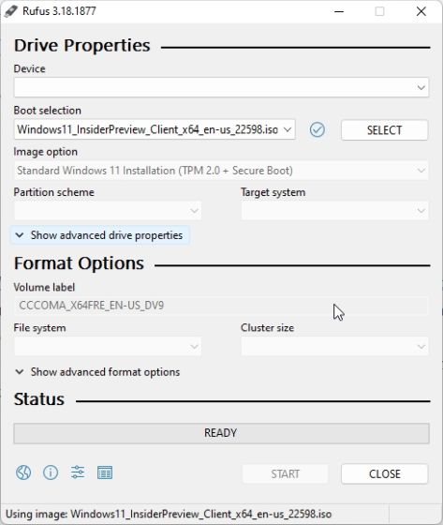Expand Show advanced drive properties
Viewport: 443px width, 525px height.
pyautogui.click(x=99, y=235)
